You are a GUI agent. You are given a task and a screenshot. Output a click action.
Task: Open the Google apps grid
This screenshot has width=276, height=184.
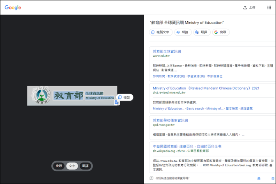click(269, 7)
